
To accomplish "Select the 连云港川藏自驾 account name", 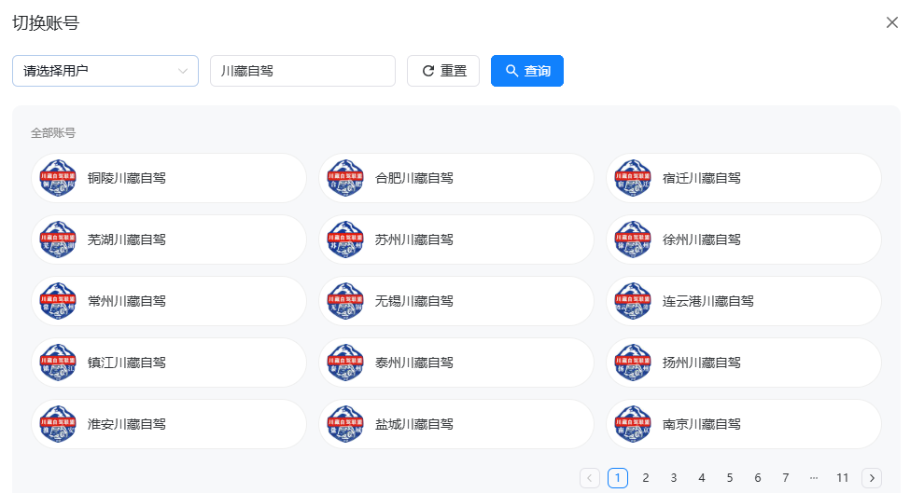I will [708, 301].
